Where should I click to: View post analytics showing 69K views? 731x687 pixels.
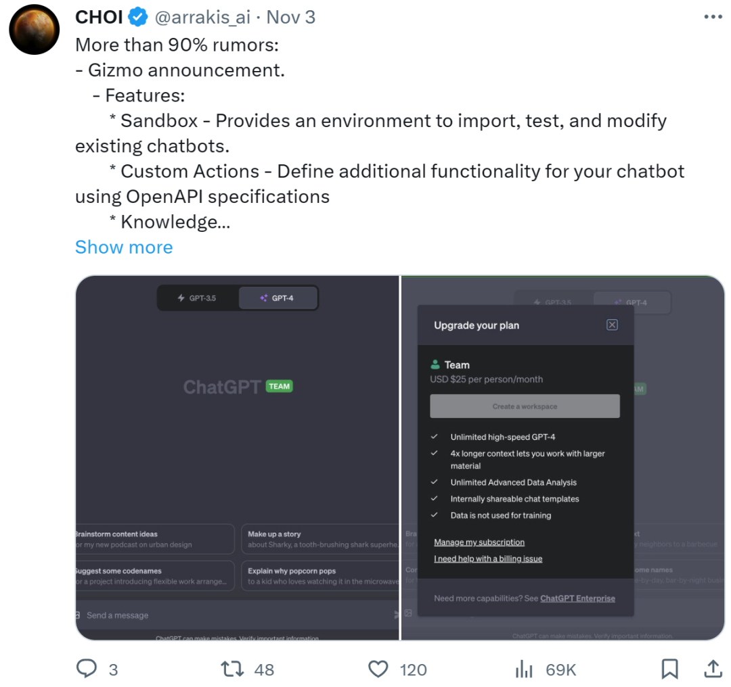point(525,669)
